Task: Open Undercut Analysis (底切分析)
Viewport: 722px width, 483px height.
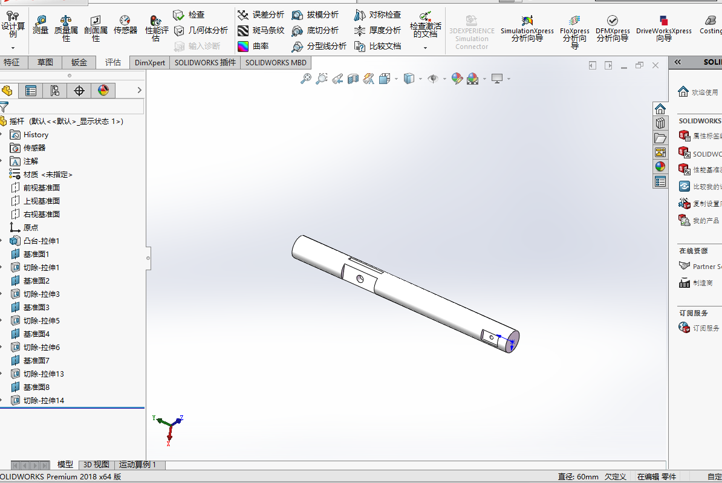Action: (315, 30)
